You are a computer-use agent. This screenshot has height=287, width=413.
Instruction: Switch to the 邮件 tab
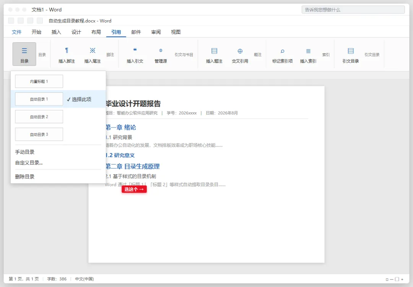point(136,32)
